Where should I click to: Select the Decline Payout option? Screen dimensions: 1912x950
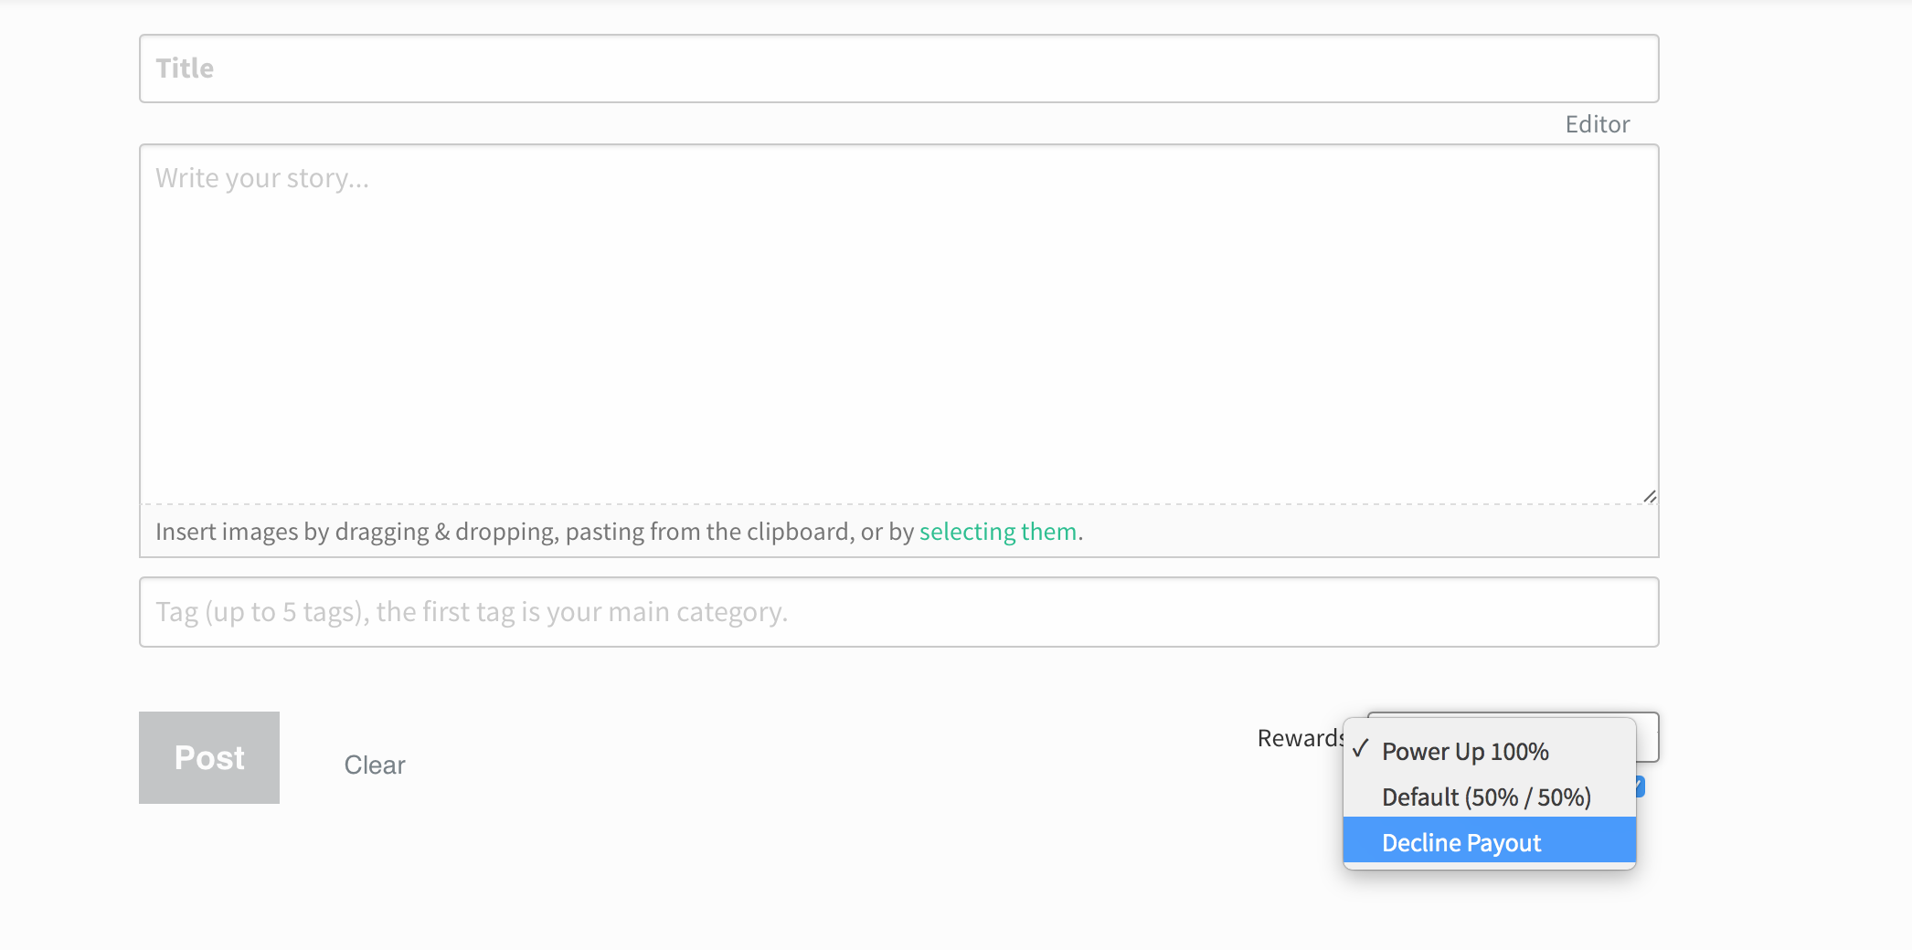click(x=1489, y=841)
